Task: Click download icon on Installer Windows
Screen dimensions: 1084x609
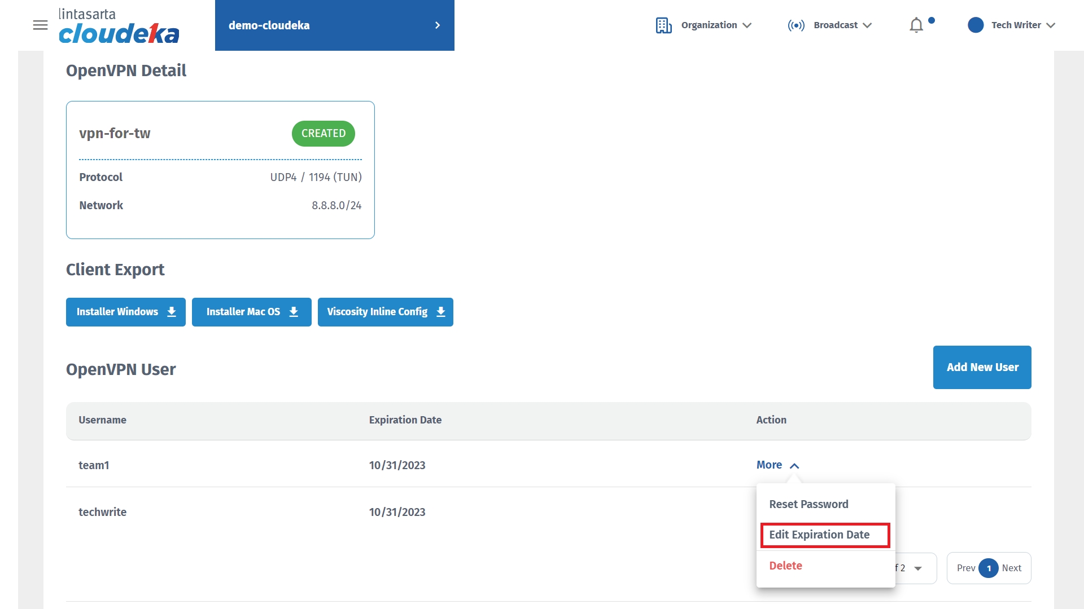Action: [x=172, y=312]
